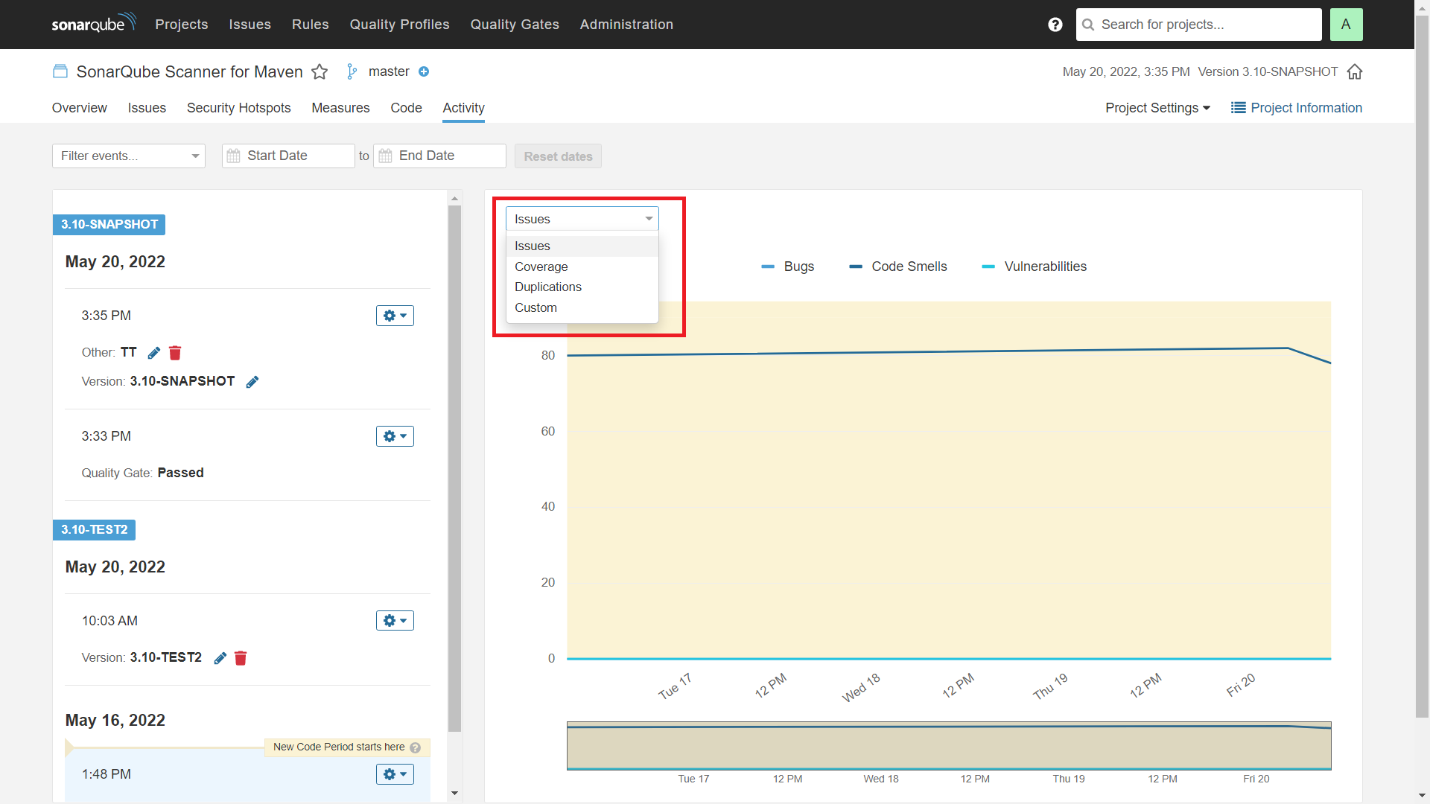Click the graph zoom overview strip
The height and width of the screenshot is (804, 1430).
click(x=949, y=745)
